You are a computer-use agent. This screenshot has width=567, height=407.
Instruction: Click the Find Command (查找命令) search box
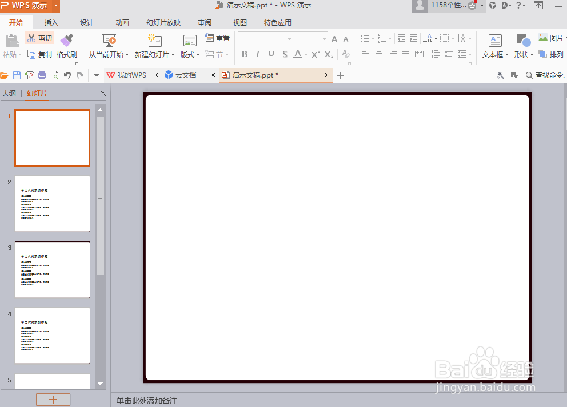click(x=546, y=75)
